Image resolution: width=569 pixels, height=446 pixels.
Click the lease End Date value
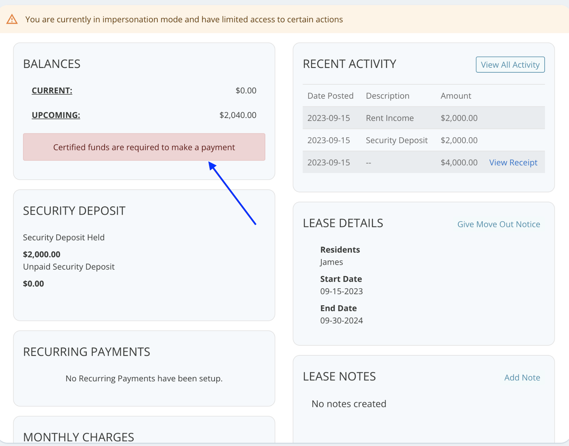(x=341, y=321)
